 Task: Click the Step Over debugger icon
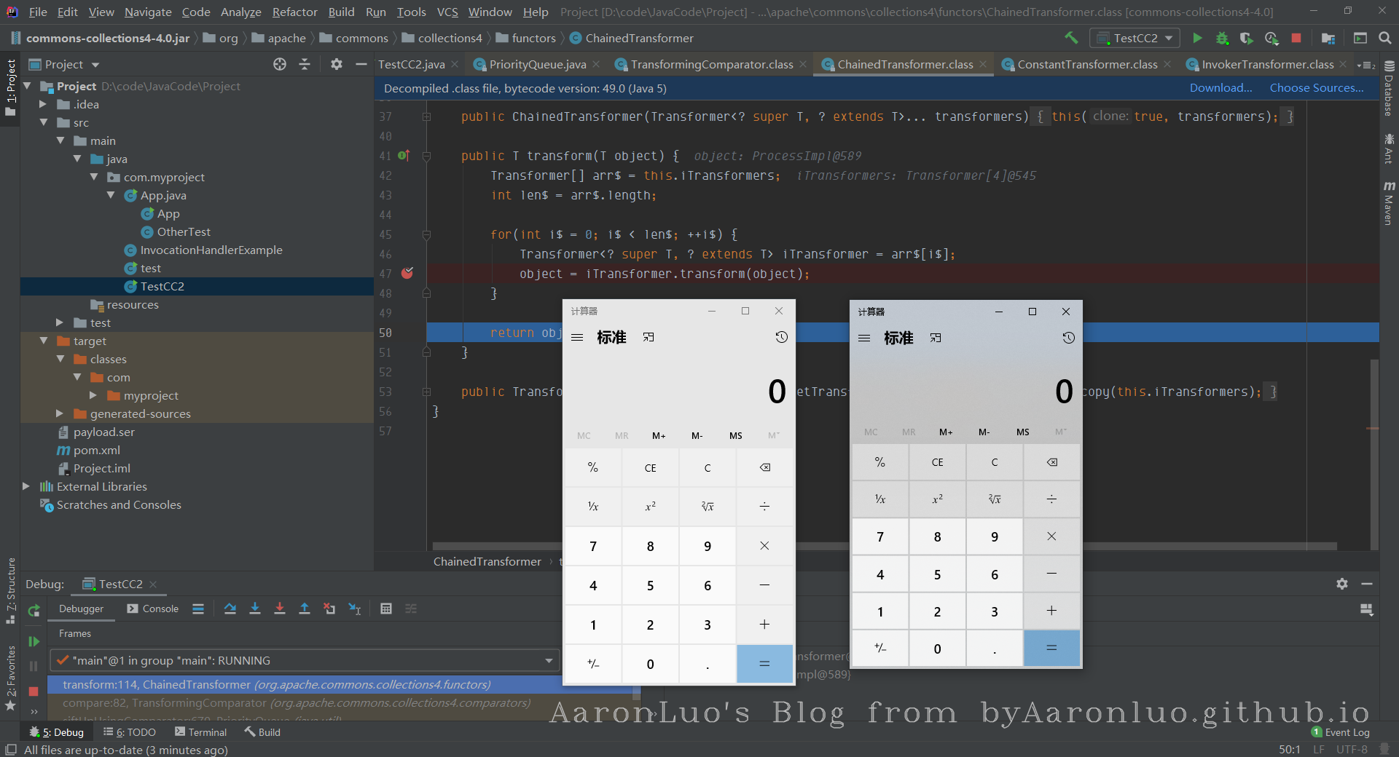230,609
